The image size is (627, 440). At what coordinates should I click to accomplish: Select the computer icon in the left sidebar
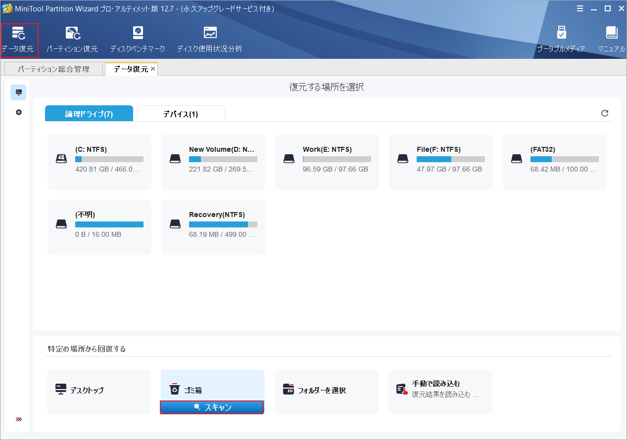(x=18, y=92)
